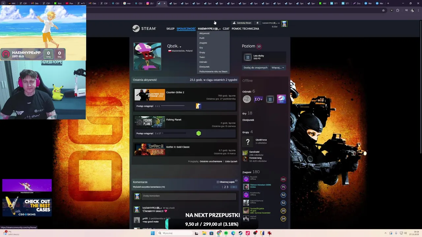Open the Ekwipunek link in the sidebar
This screenshot has height=237, width=422.
point(248,120)
